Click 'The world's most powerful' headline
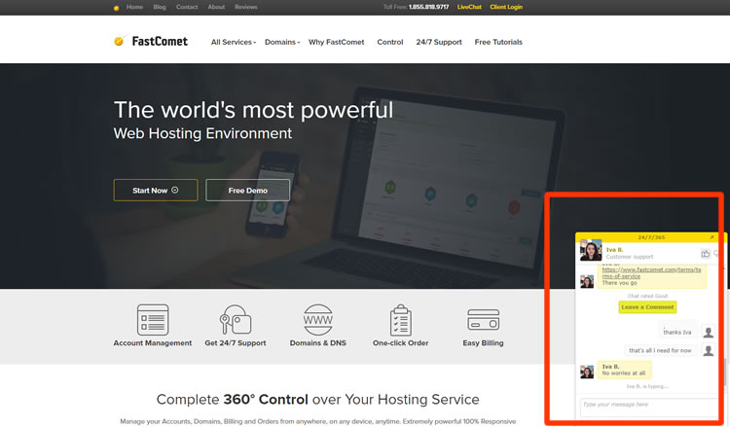 pyautogui.click(x=254, y=110)
